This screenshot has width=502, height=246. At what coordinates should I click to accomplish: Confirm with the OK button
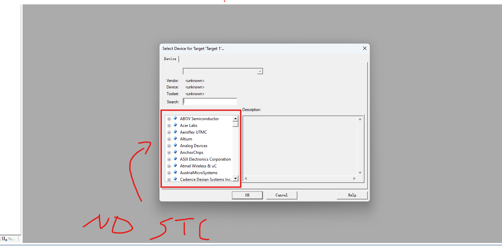[x=247, y=195]
